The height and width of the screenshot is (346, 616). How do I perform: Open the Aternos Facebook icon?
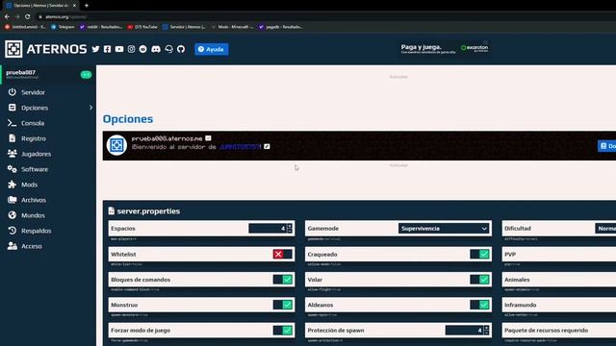(x=107, y=49)
